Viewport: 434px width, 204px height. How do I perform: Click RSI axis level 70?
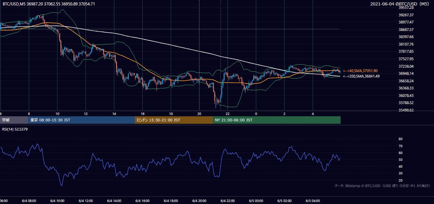pos(400,146)
